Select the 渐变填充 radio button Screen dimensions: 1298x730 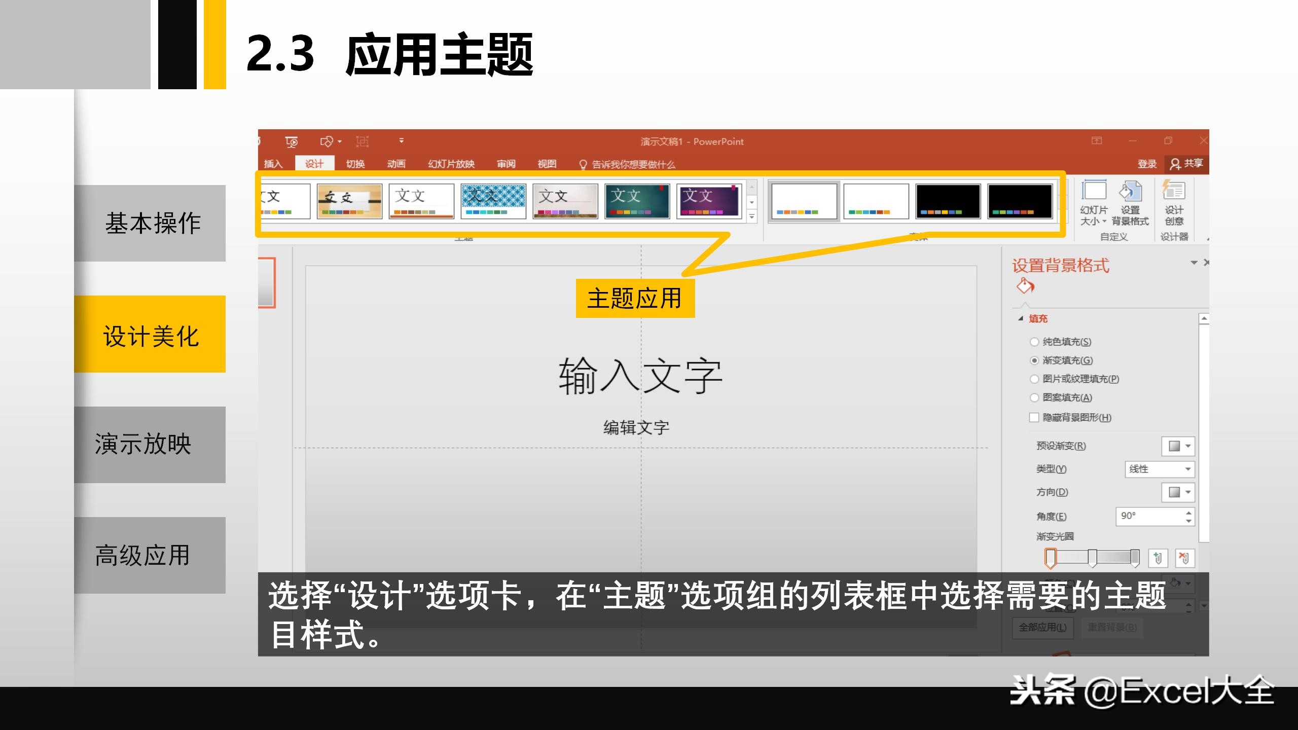pos(1034,360)
